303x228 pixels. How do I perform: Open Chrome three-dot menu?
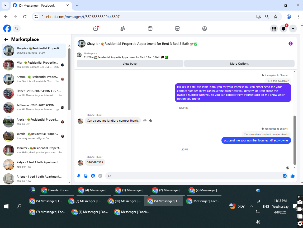point(298,17)
